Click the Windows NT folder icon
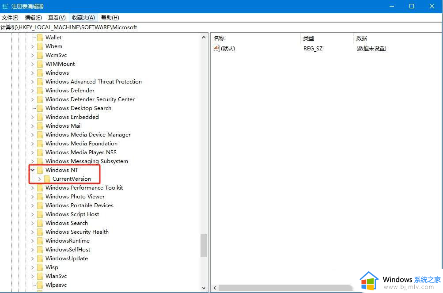Image resolution: width=443 pixels, height=293 pixels. (x=40, y=170)
